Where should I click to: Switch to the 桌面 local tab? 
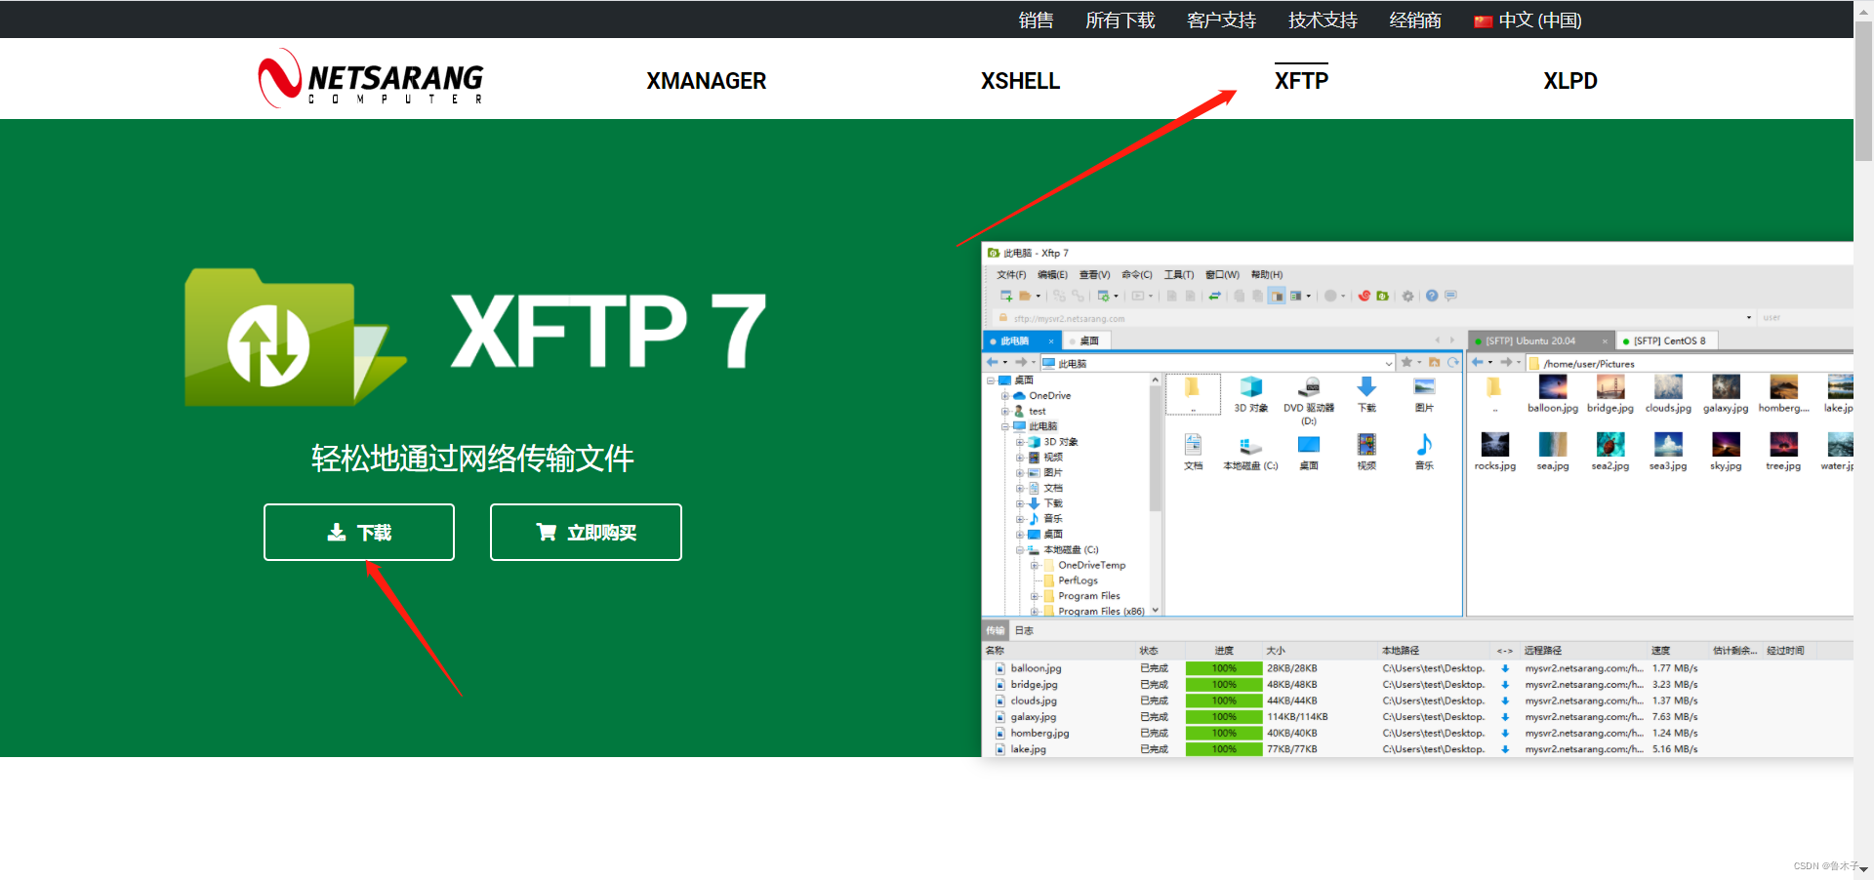[x=1088, y=340]
